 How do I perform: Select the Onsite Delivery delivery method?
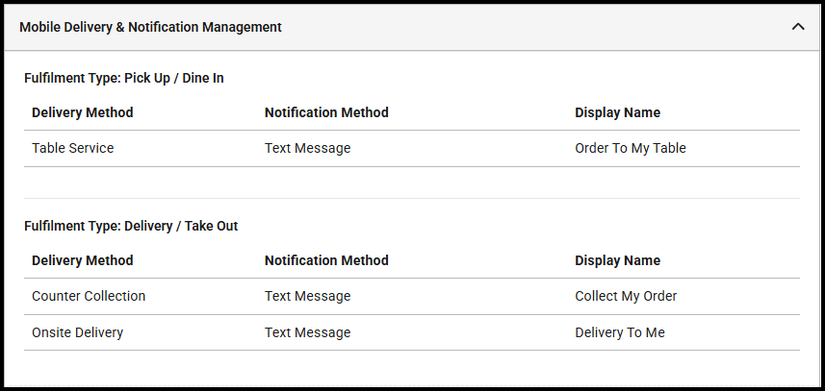pos(77,332)
